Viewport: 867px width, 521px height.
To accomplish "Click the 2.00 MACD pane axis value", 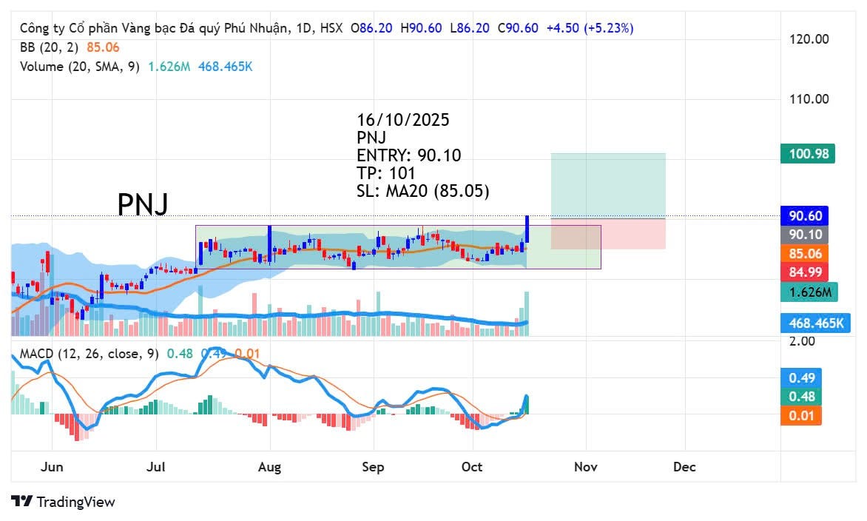I will pos(803,341).
